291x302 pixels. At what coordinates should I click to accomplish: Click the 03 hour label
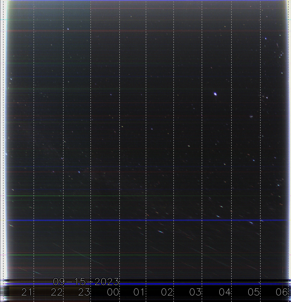click(x=195, y=292)
